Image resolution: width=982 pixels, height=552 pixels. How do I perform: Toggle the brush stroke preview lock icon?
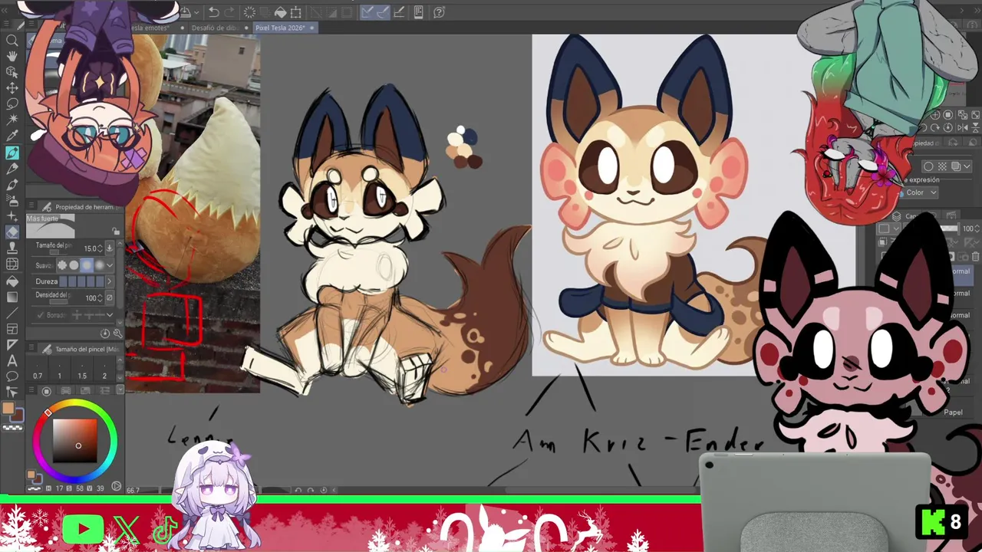116,231
